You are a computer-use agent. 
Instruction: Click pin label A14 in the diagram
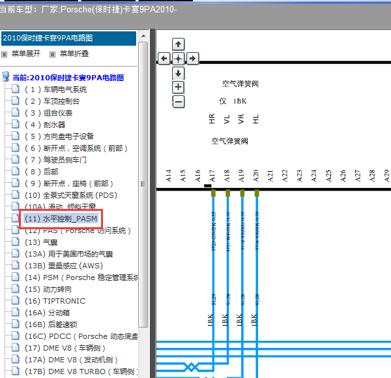point(169,176)
